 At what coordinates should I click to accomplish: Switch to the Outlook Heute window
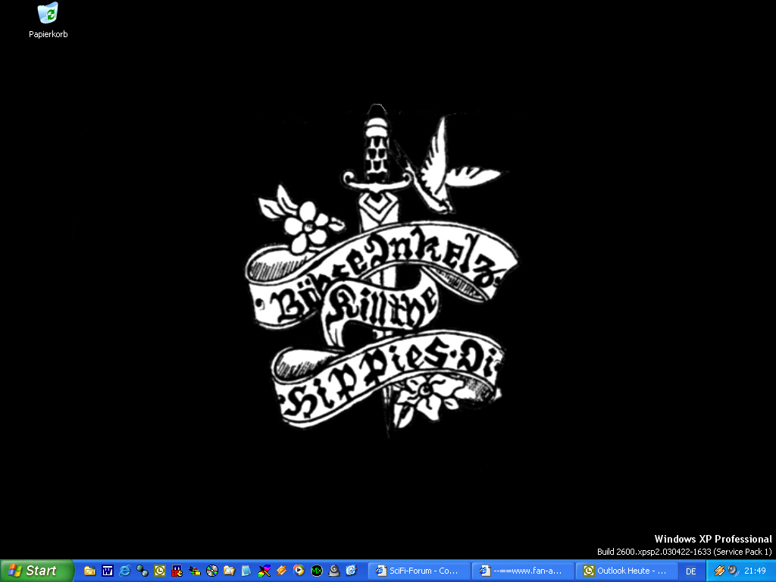click(625, 571)
